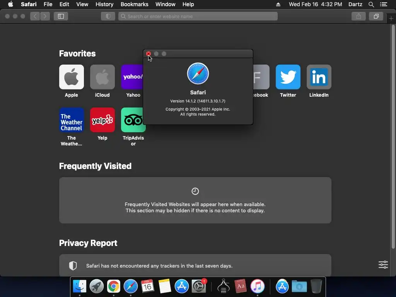Open Launchpad from the Dock
Screen dimensions: 396x297
(x=96, y=287)
